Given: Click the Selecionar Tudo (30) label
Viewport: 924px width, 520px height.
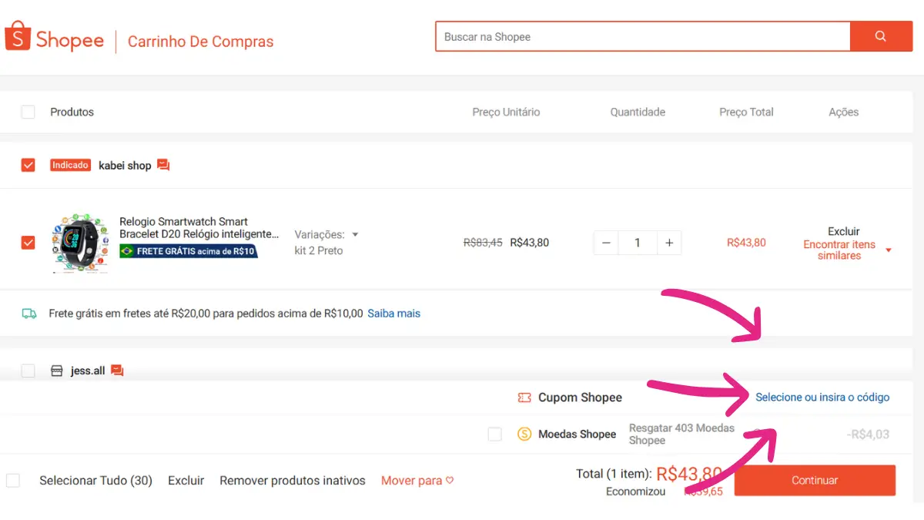Looking at the screenshot, I should pos(95,480).
